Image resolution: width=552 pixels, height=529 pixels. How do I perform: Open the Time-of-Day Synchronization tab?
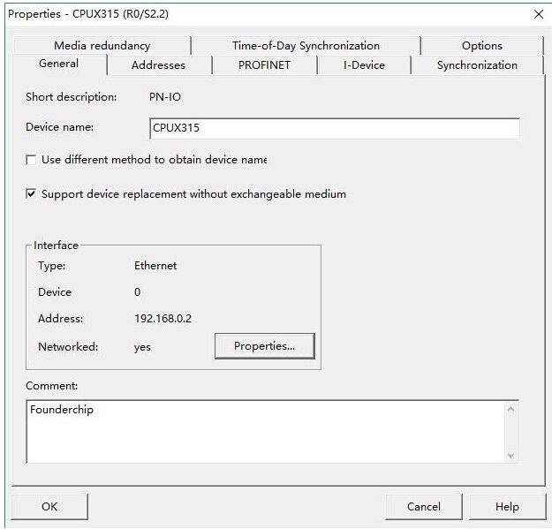point(306,46)
